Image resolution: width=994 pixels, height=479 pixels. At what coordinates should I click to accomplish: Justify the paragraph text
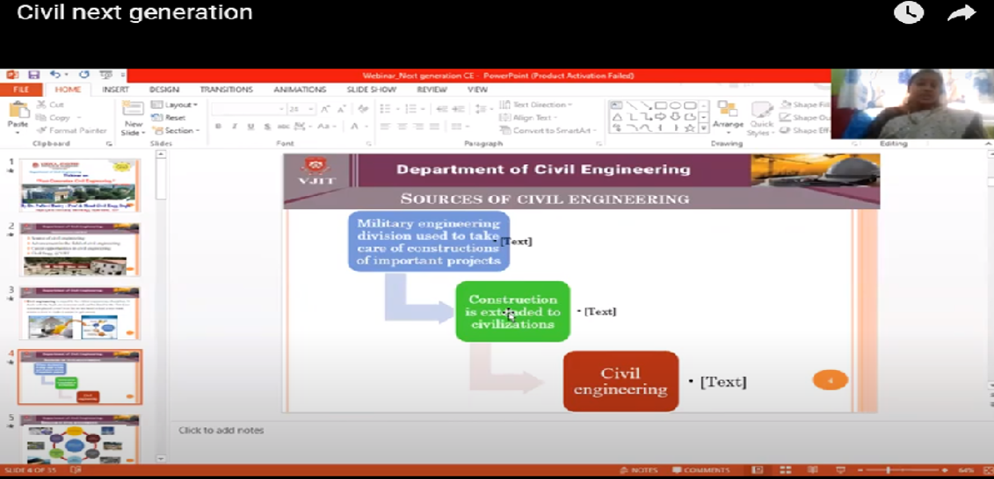pos(434,127)
